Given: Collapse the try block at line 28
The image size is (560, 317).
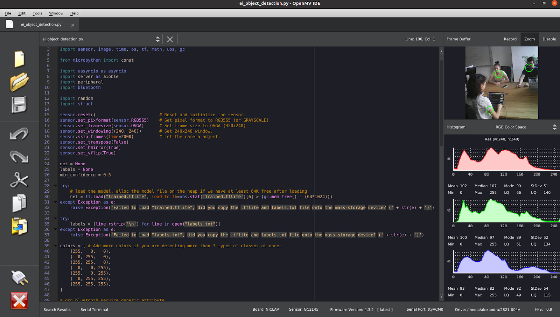Looking at the screenshot, I should pyautogui.click(x=55, y=186).
